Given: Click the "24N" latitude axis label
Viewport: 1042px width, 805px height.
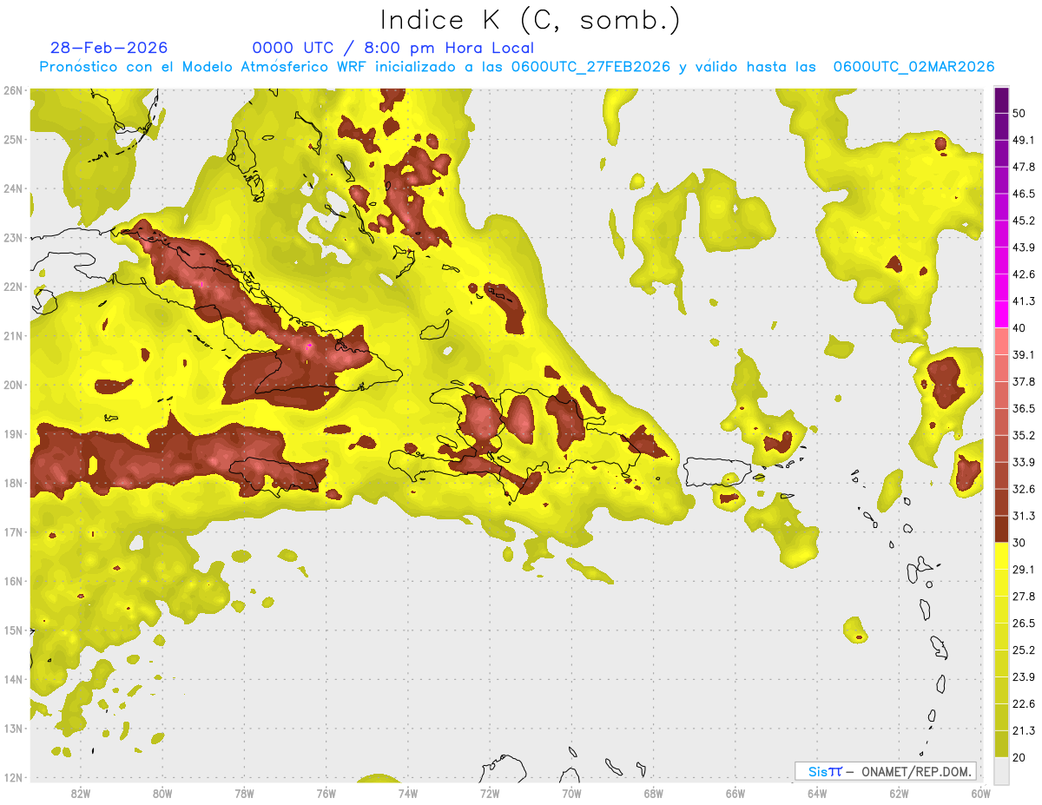Looking at the screenshot, I should tap(13, 188).
